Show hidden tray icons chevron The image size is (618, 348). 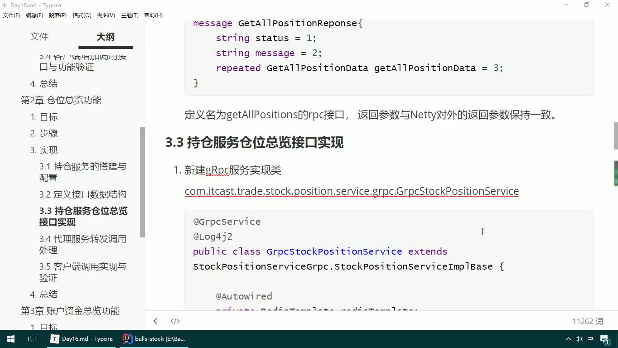click(x=568, y=339)
